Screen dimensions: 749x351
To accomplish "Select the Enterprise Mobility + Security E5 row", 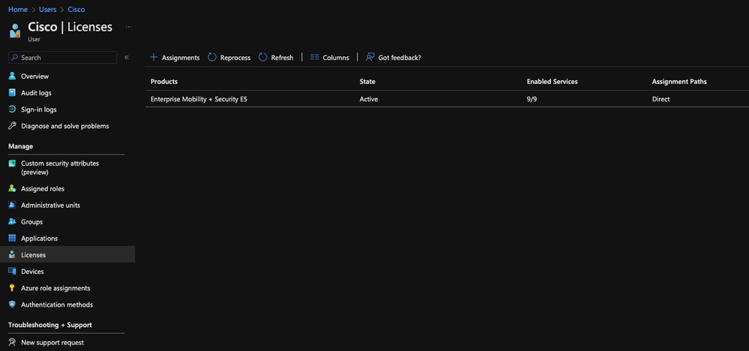I will pos(199,99).
